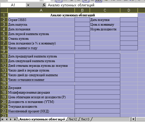The image size is (145, 122).
Task: Click the Select All corner button
Action: tap(4, 10)
